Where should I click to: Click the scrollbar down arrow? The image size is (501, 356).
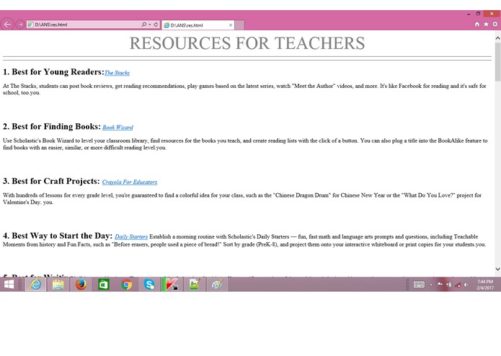point(498,269)
